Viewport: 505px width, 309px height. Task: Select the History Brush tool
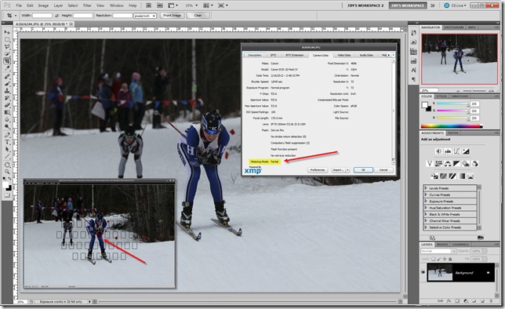click(7, 98)
